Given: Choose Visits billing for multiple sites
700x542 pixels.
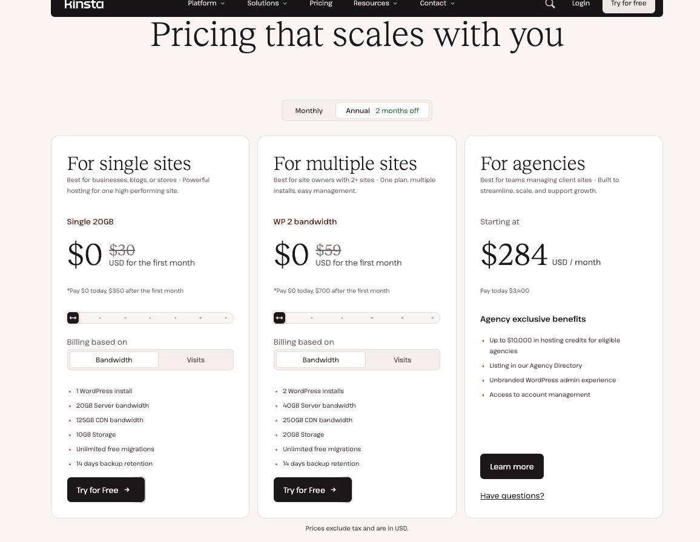Looking at the screenshot, I should [x=402, y=360].
